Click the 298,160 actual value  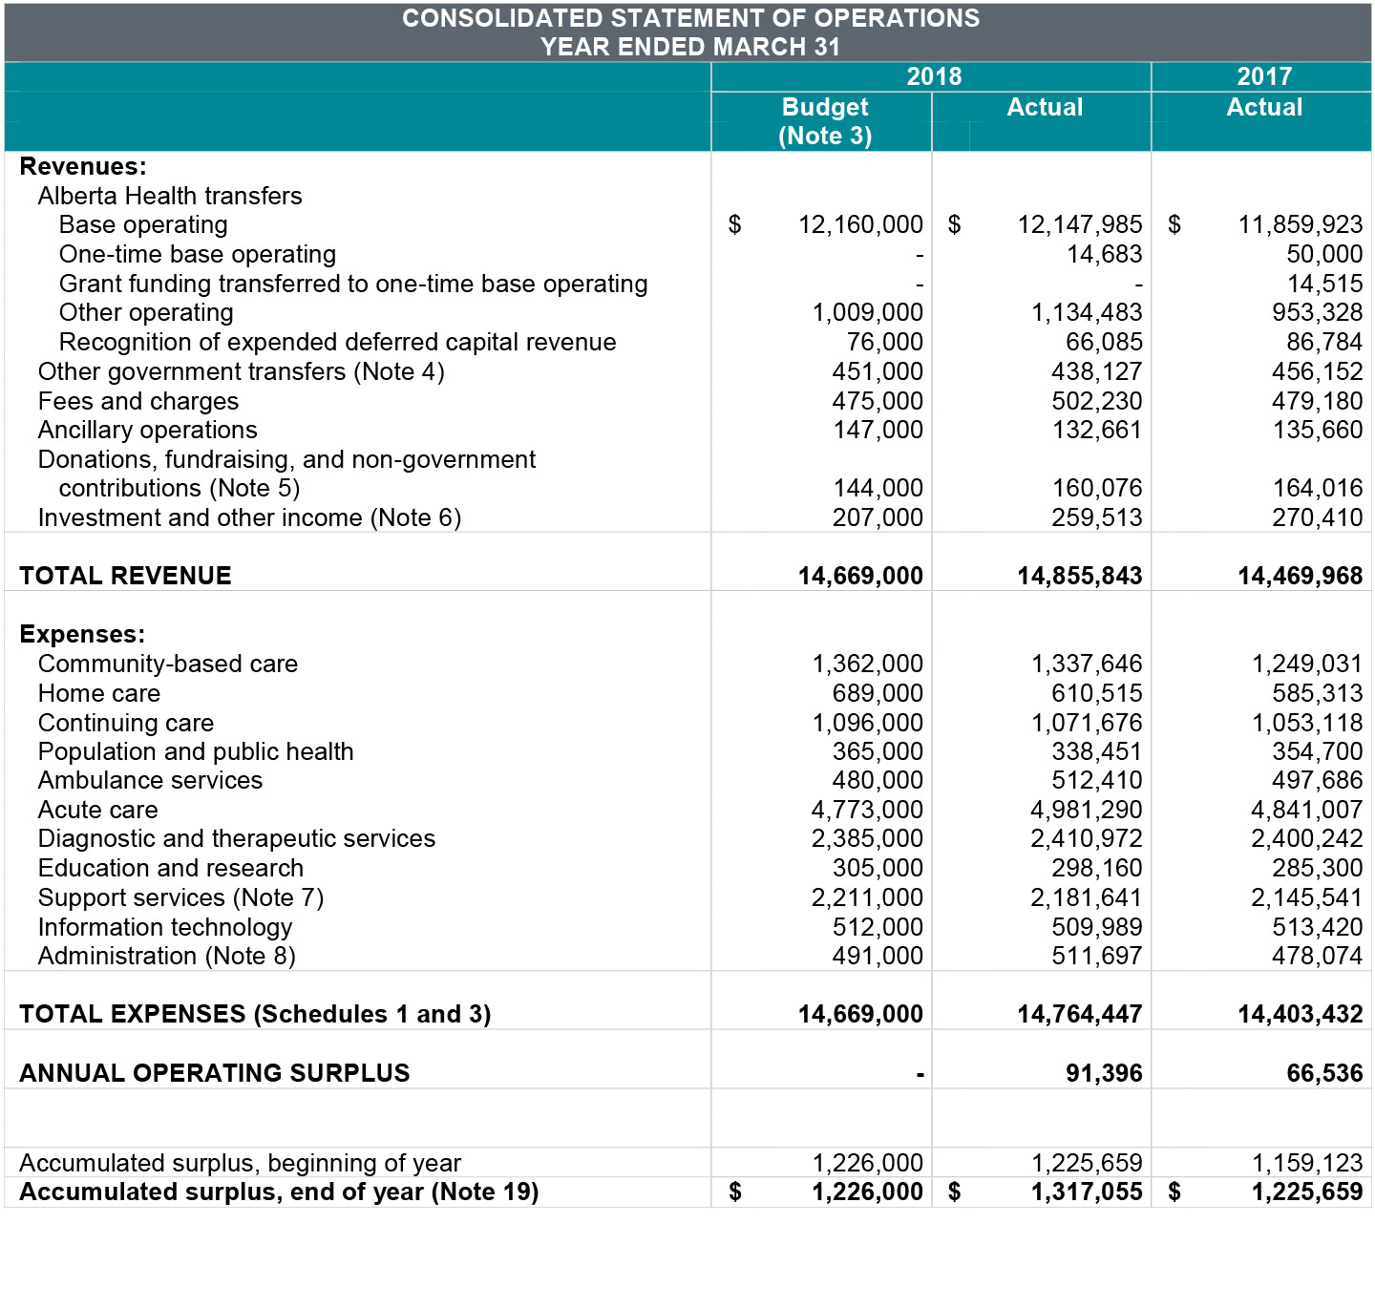click(1097, 869)
